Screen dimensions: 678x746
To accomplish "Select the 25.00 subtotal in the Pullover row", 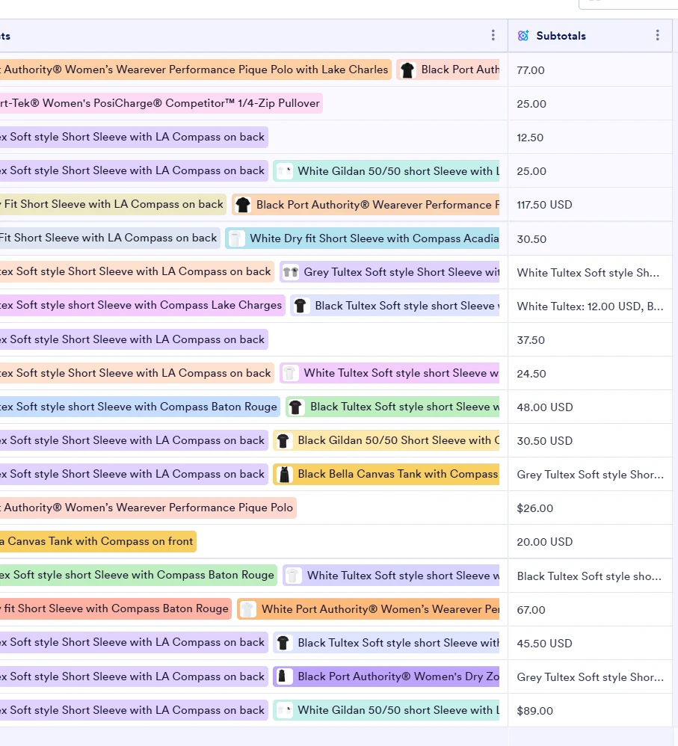I will click(590, 104).
